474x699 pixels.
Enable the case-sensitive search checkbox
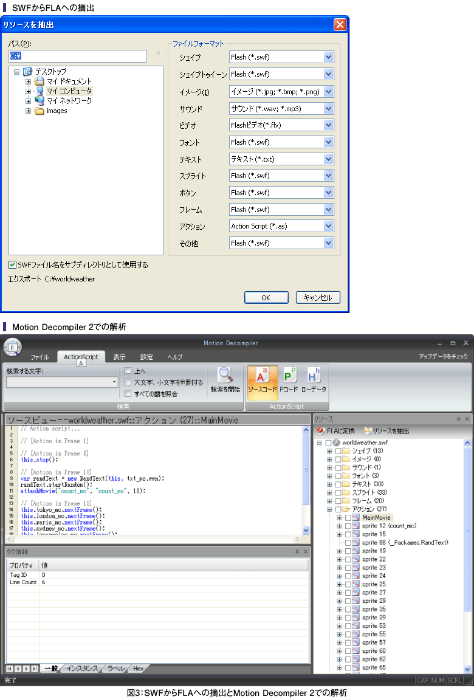(x=128, y=382)
